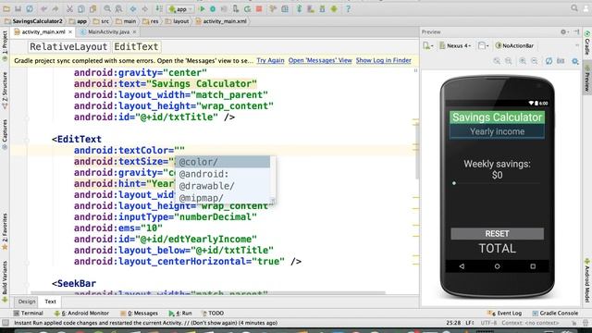Viewport: 592px width, 333px height.
Task: Open the Run tool window
Action: 180,314
